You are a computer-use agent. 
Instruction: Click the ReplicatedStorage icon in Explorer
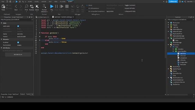pyautogui.click(x=171, y=36)
